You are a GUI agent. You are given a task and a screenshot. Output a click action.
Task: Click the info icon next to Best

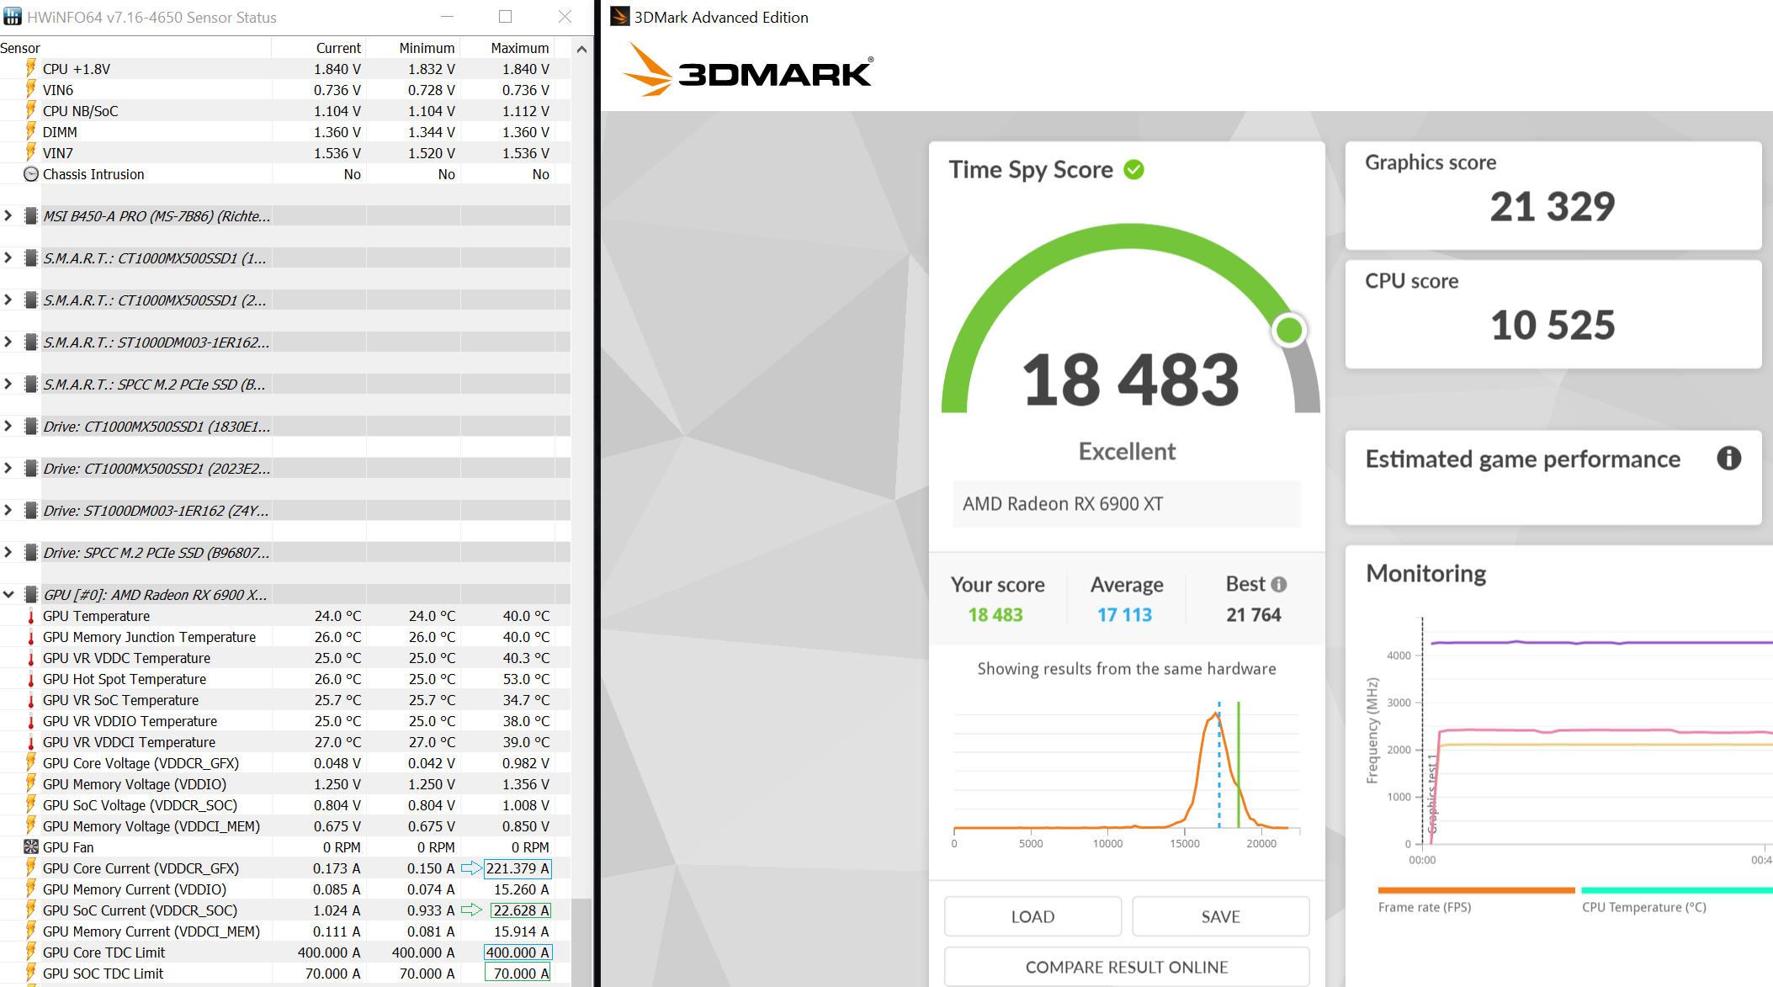coord(1279,584)
